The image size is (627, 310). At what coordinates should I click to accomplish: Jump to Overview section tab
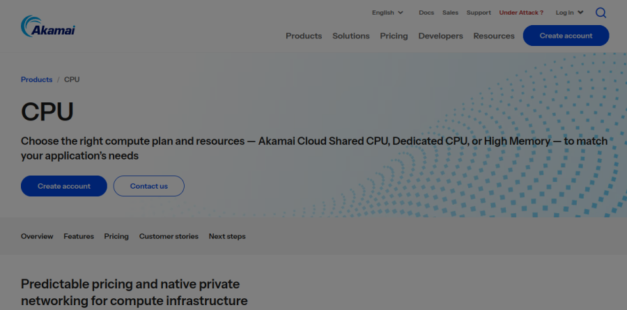click(x=37, y=236)
